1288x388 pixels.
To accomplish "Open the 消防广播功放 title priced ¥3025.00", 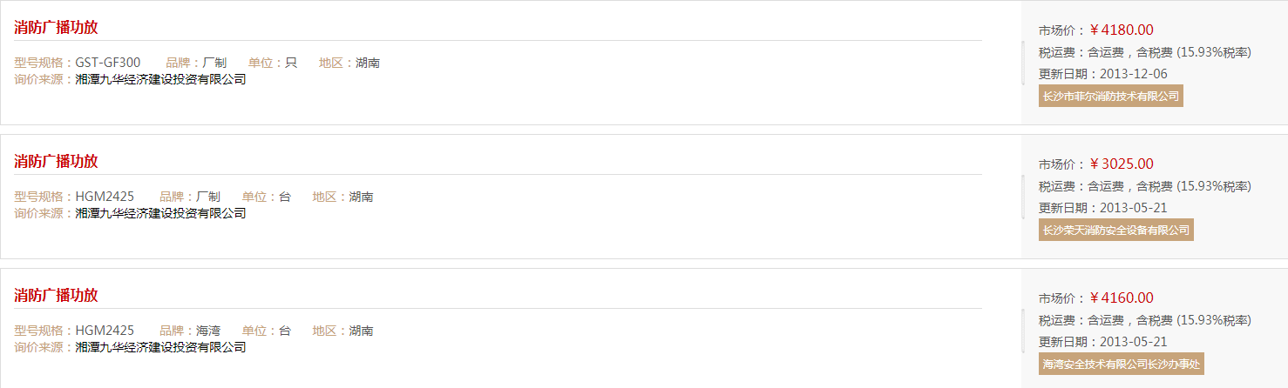I will pyautogui.click(x=56, y=161).
